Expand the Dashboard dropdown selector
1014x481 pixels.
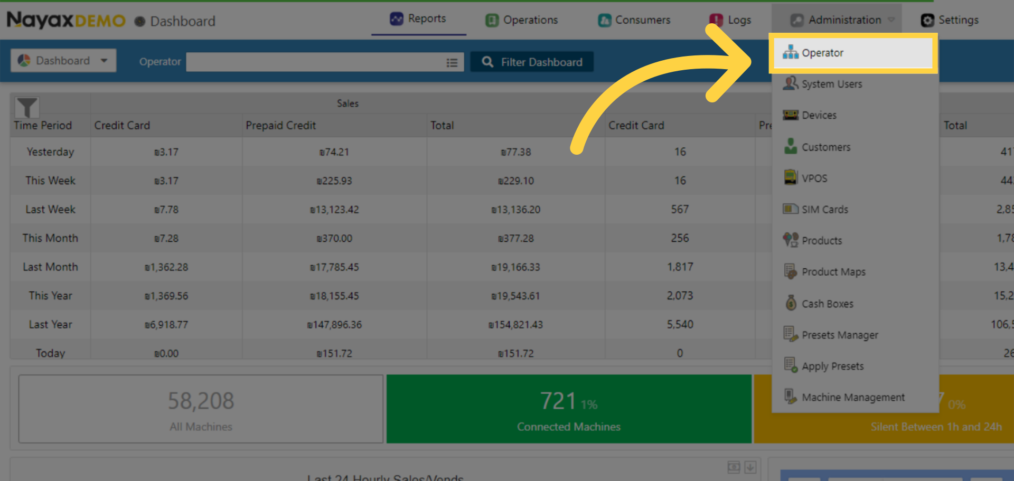point(63,61)
